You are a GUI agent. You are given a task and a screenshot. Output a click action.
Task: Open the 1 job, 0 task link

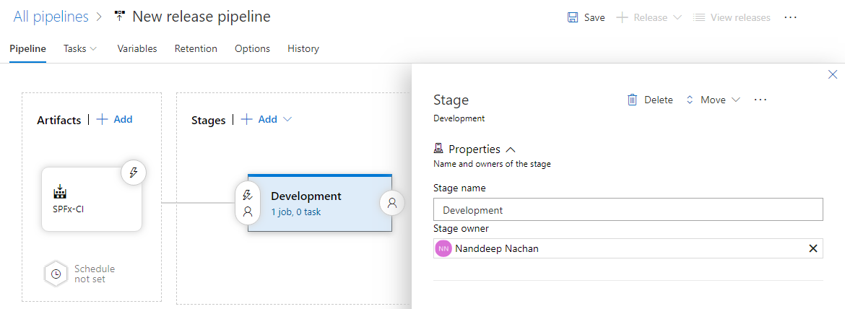296,212
